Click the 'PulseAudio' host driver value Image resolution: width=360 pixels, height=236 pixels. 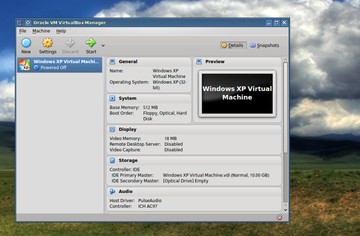click(x=150, y=201)
